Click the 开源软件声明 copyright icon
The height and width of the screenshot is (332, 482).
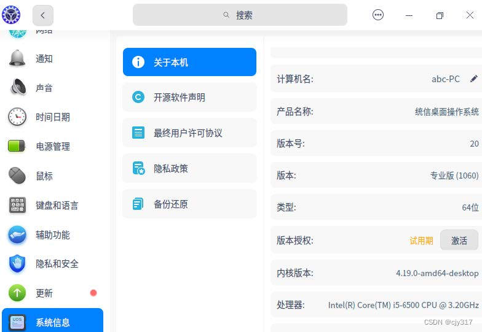point(138,97)
